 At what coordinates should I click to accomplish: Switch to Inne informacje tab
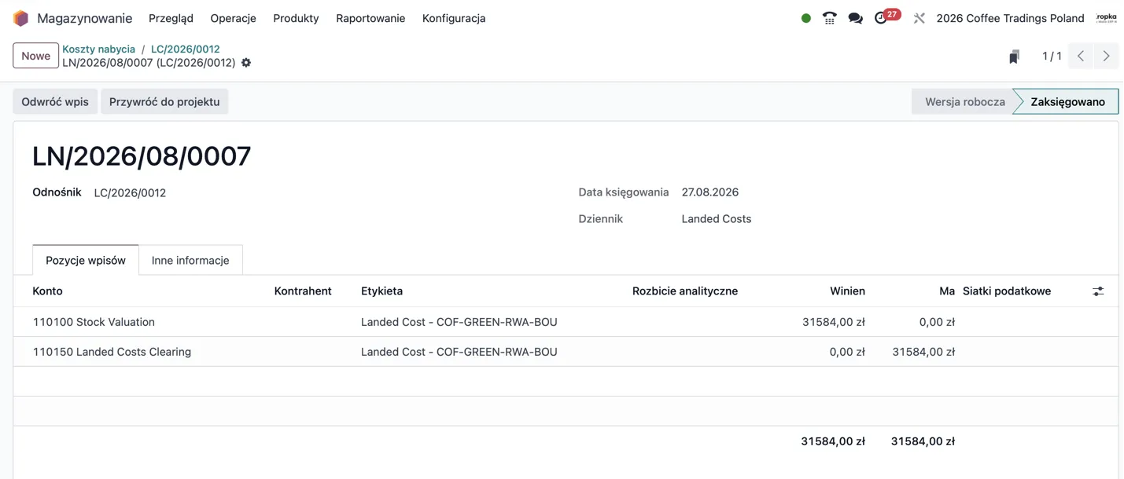[x=190, y=260]
